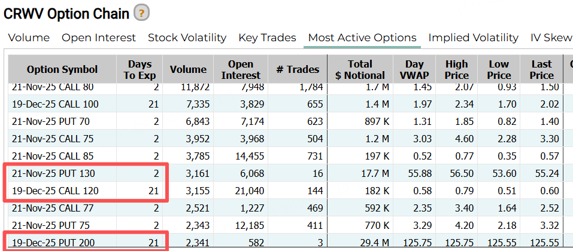This screenshot has width=573, height=251.
Task: Select the 19-Dec-25 CALL 100 row
Action: pos(55,105)
